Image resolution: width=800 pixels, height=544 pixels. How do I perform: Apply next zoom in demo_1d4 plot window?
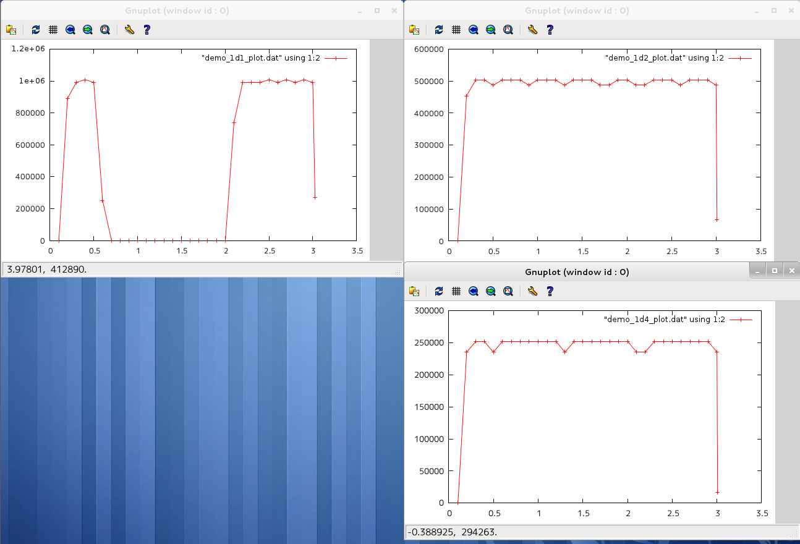coord(491,291)
